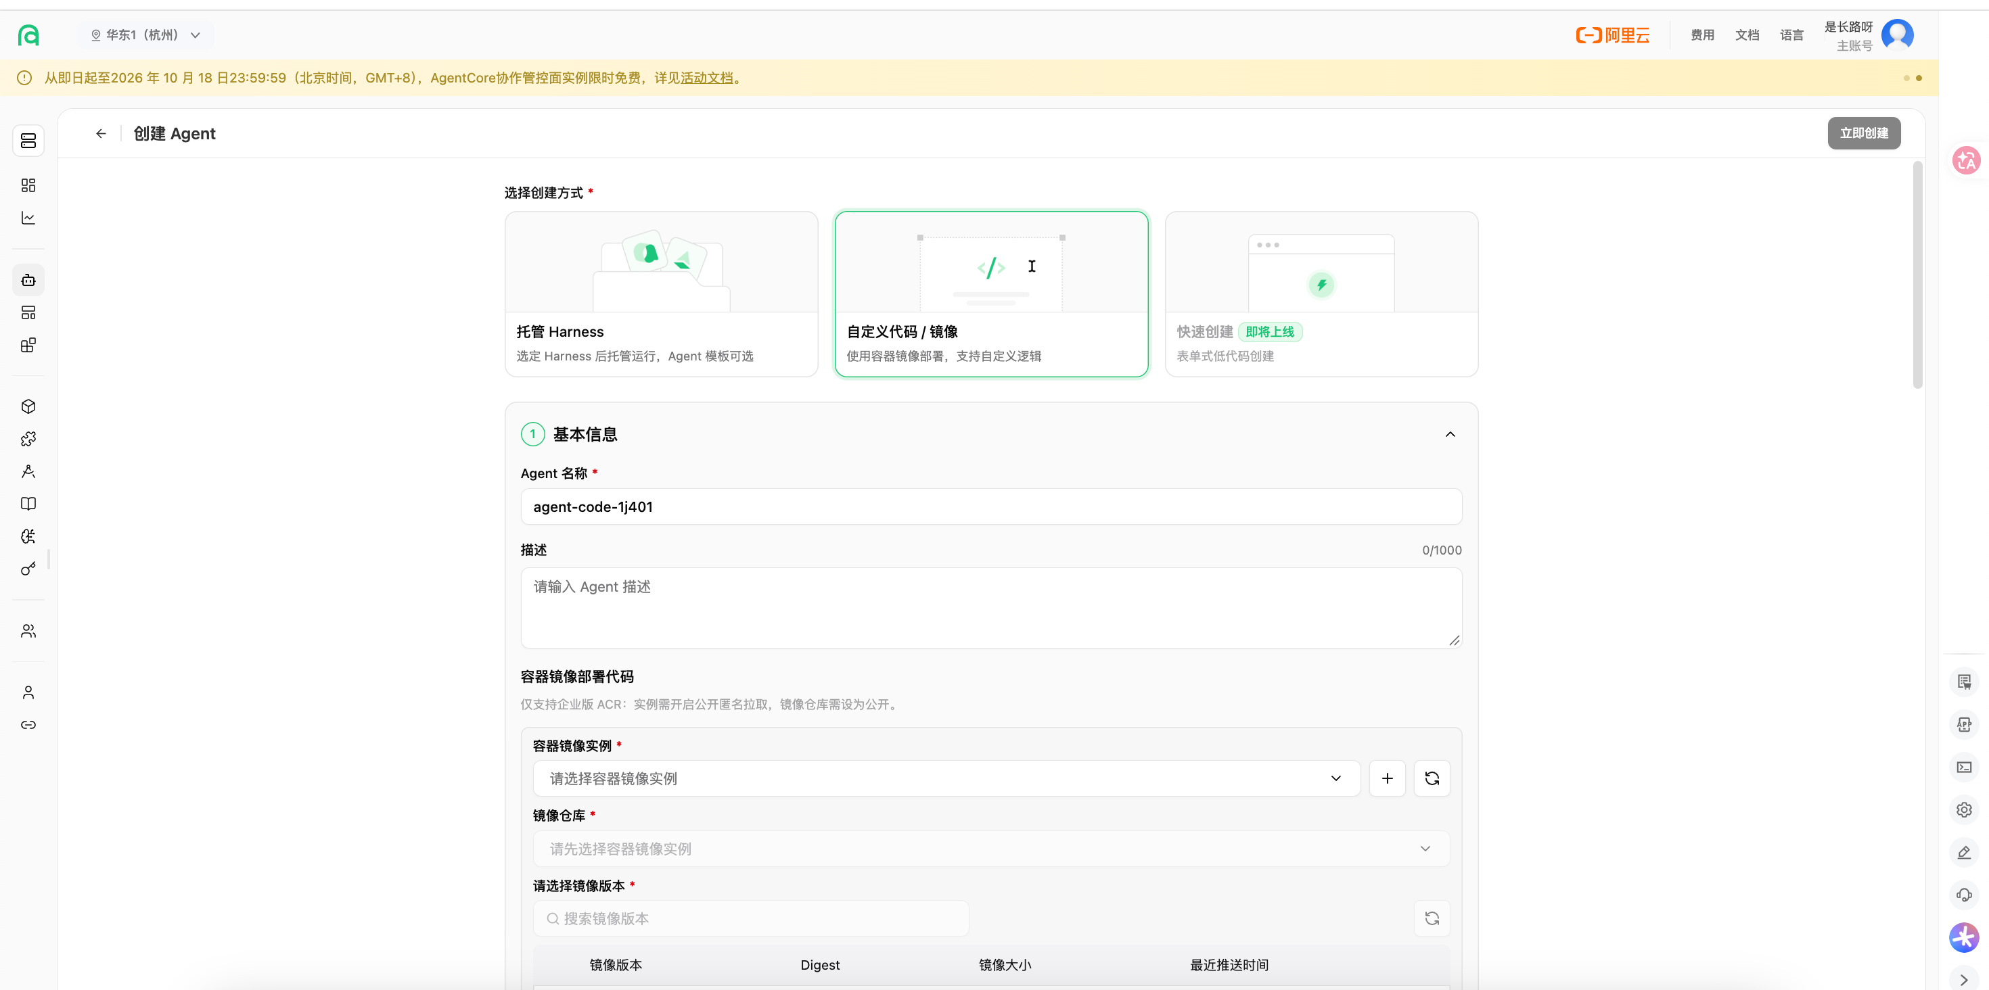Click the back arrow beside 创建 Agent
The image size is (1989, 990).
101,133
